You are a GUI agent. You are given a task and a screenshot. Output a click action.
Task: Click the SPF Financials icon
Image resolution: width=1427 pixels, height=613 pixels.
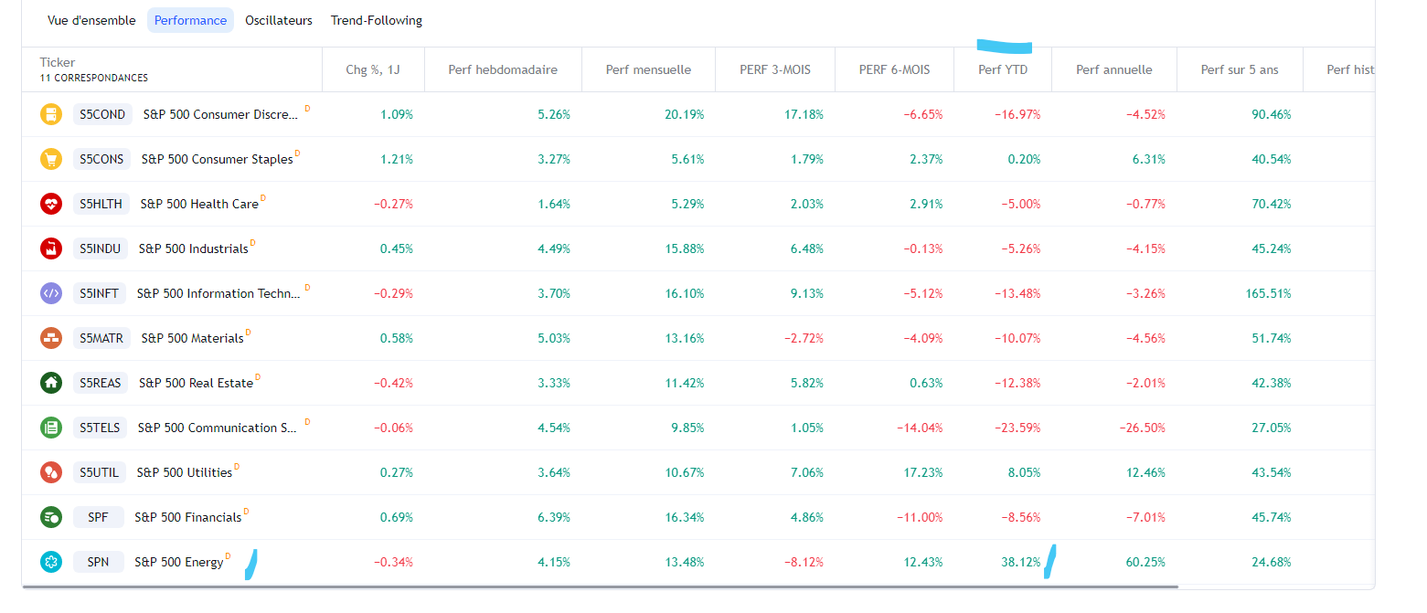pyautogui.click(x=50, y=517)
